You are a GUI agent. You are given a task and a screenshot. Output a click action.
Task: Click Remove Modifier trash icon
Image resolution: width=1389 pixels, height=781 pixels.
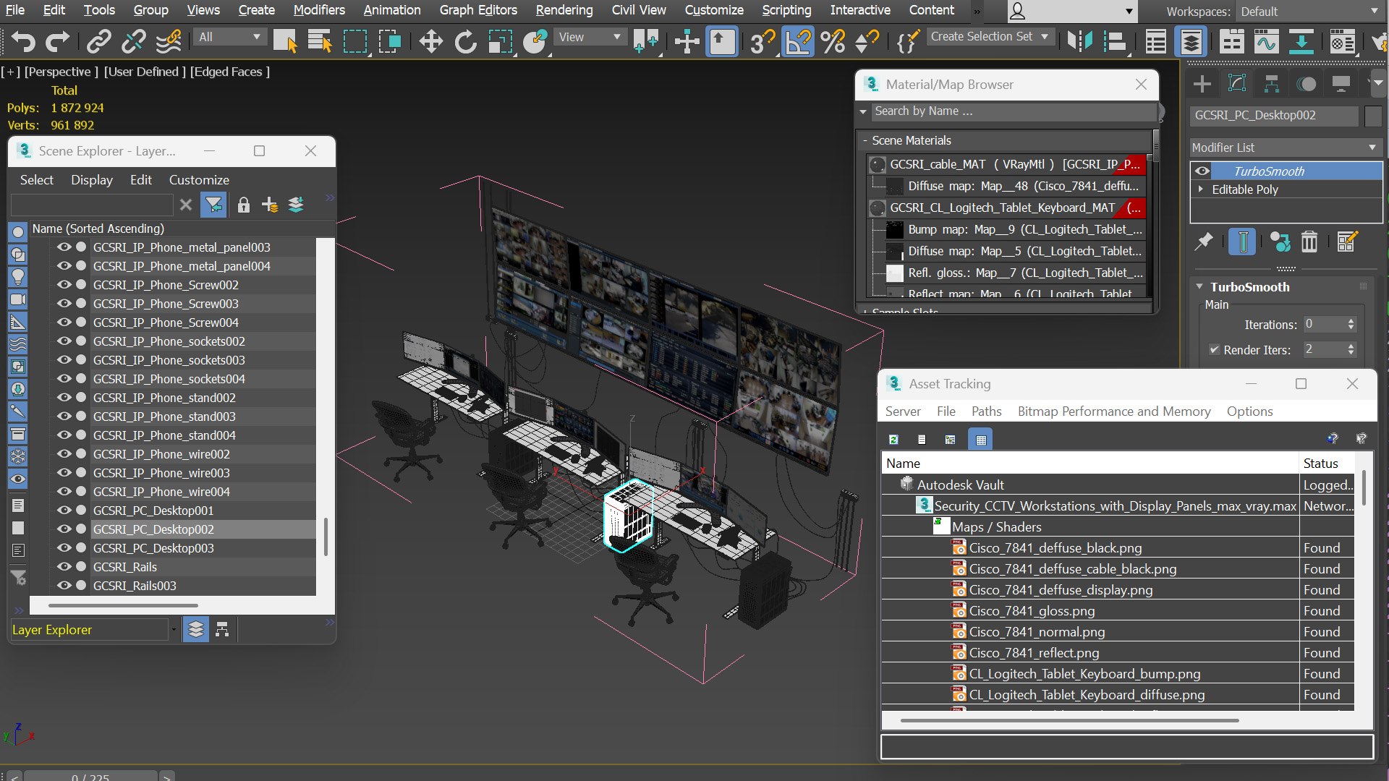click(1309, 242)
